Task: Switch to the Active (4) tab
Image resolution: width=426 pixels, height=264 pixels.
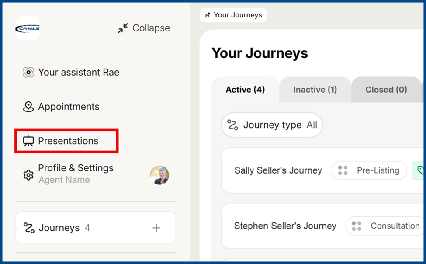Action: point(245,90)
